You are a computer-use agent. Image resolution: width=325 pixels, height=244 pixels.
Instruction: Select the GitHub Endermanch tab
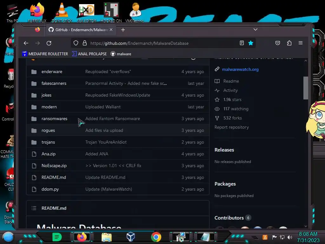80,30
